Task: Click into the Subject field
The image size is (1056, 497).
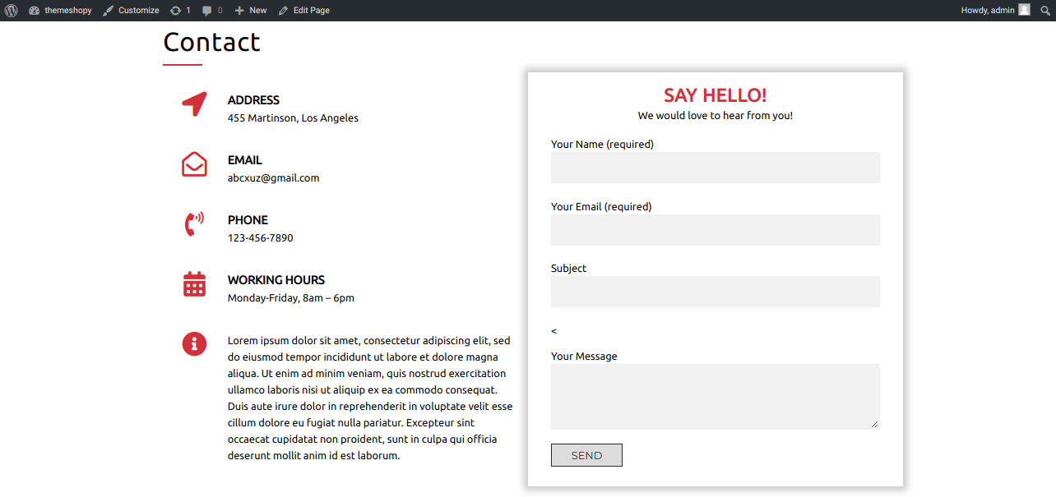Action: pos(715,292)
